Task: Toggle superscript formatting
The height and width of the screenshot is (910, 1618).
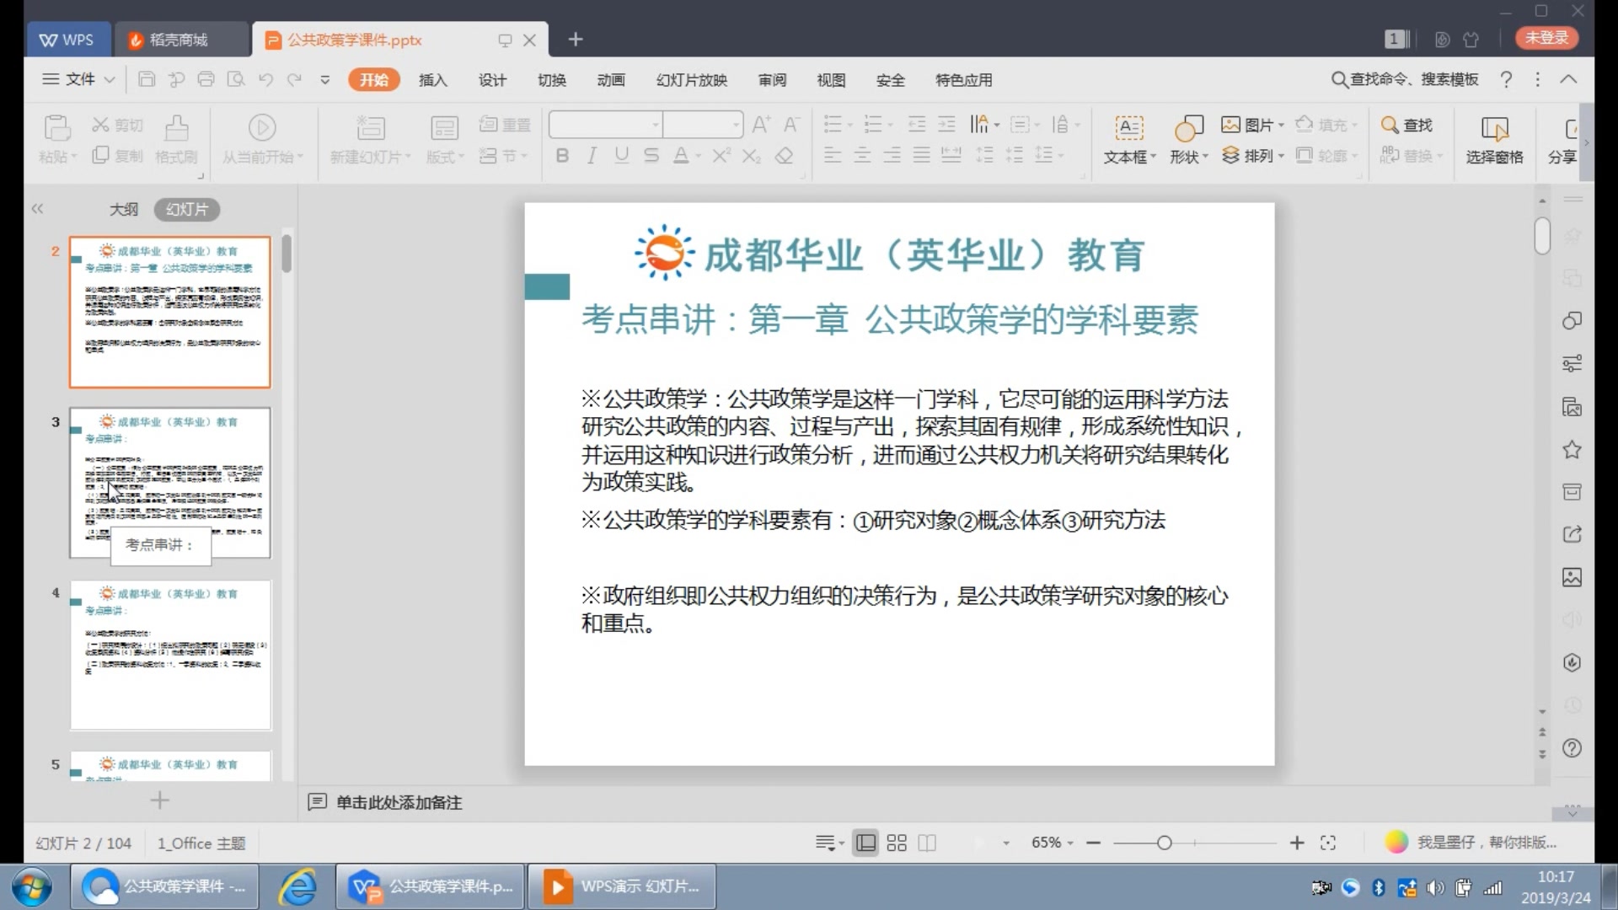Action: tap(721, 155)
